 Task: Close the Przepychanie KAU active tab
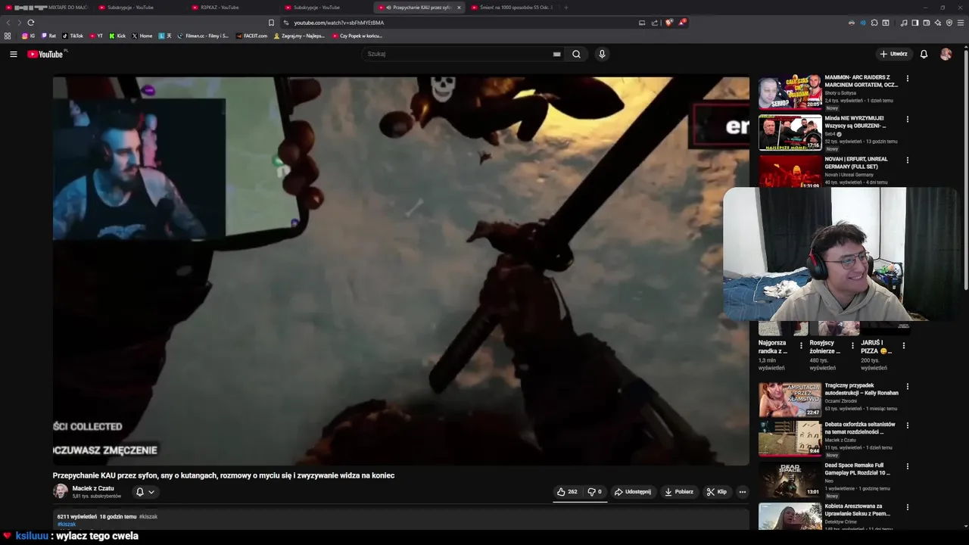tap(459, 8)
